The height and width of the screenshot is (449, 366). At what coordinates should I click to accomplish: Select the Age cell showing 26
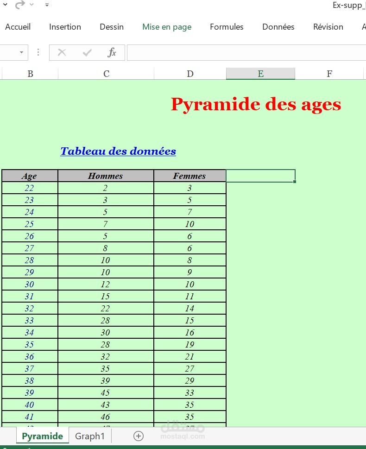click(x=30, y=236)
